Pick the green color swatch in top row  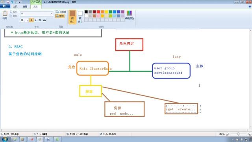(x=111, y=12)
